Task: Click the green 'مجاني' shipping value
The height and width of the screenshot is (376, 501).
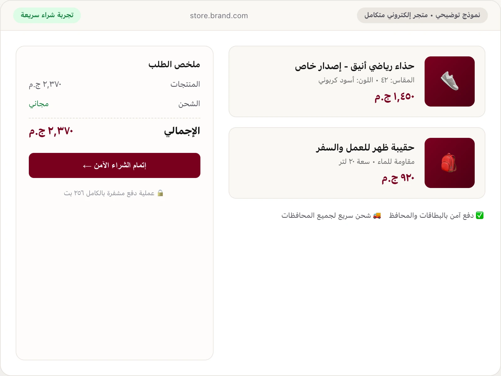Action: (x=39, y=104)
